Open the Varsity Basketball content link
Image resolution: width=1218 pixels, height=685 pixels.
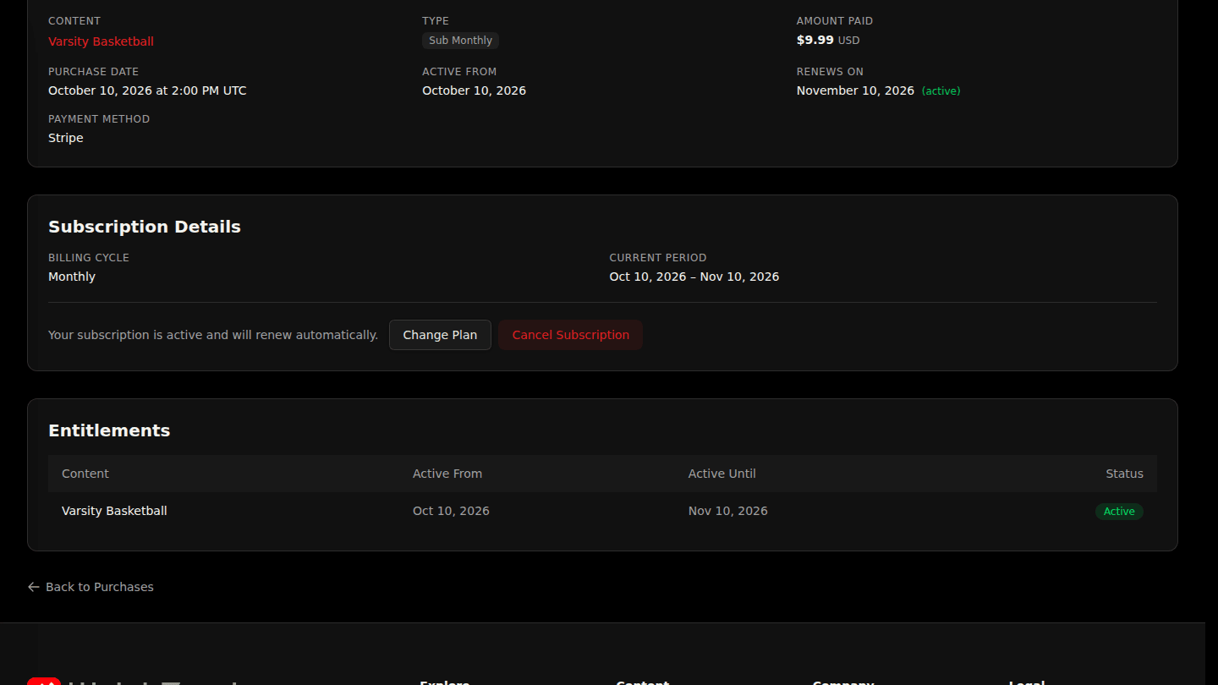coord(101,41)
